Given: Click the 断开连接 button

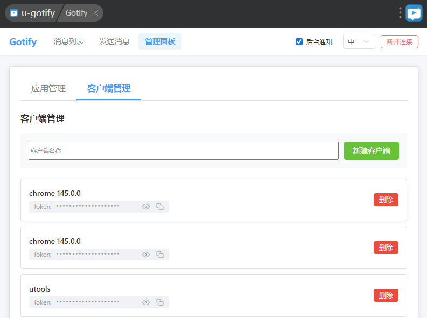Looking at the screenshot, I should click(x=399, y=41).
